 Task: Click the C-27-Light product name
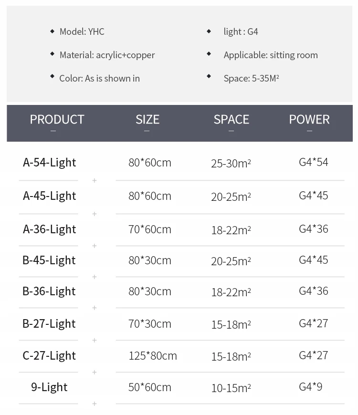tap(49, 355)
